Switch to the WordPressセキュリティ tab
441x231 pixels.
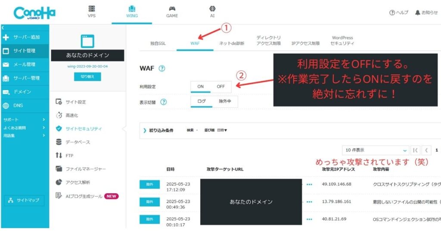coord(342,40)
